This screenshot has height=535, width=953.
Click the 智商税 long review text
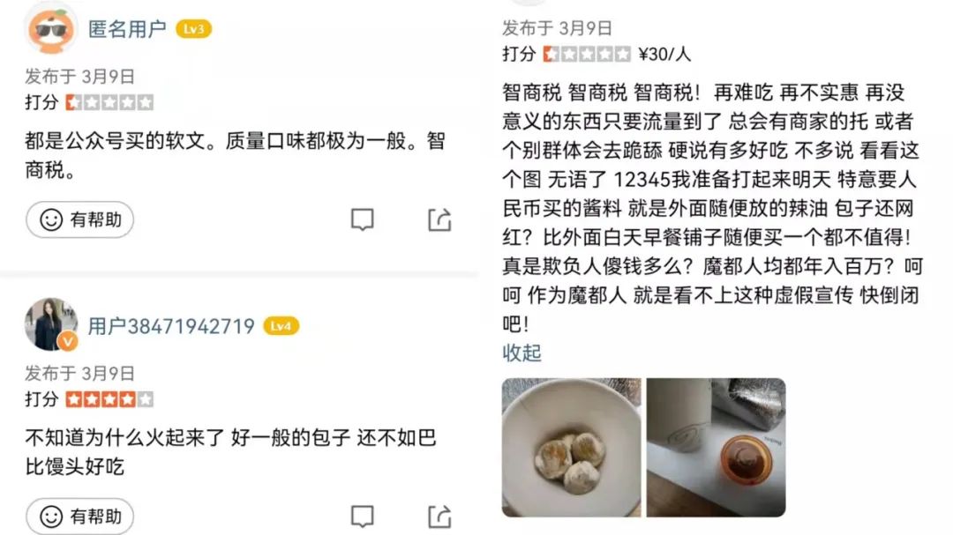712,208
